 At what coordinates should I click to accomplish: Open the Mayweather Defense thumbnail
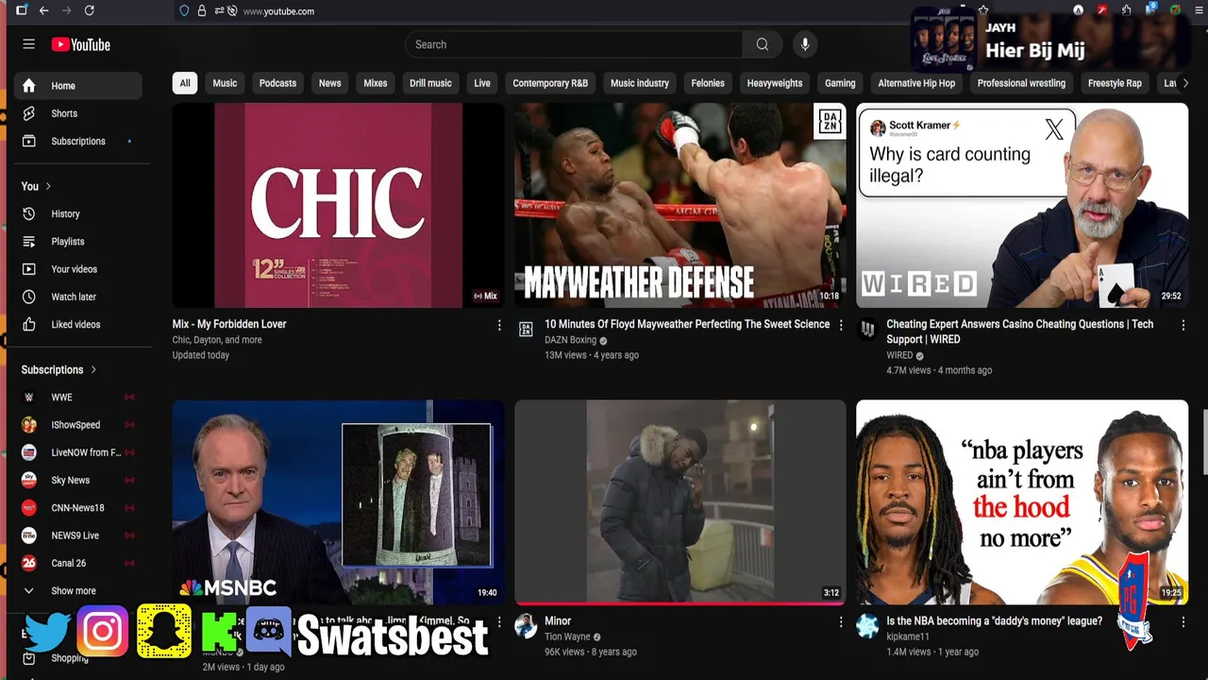[680, 206]
